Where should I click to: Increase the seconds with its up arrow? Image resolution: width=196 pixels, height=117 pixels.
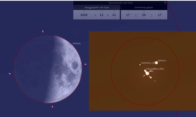159,11
